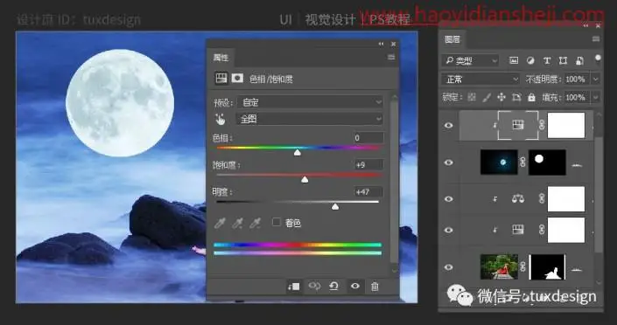
Task: Click the clip-to-layer icon at Properties bottom
Action: coord(293,287)
